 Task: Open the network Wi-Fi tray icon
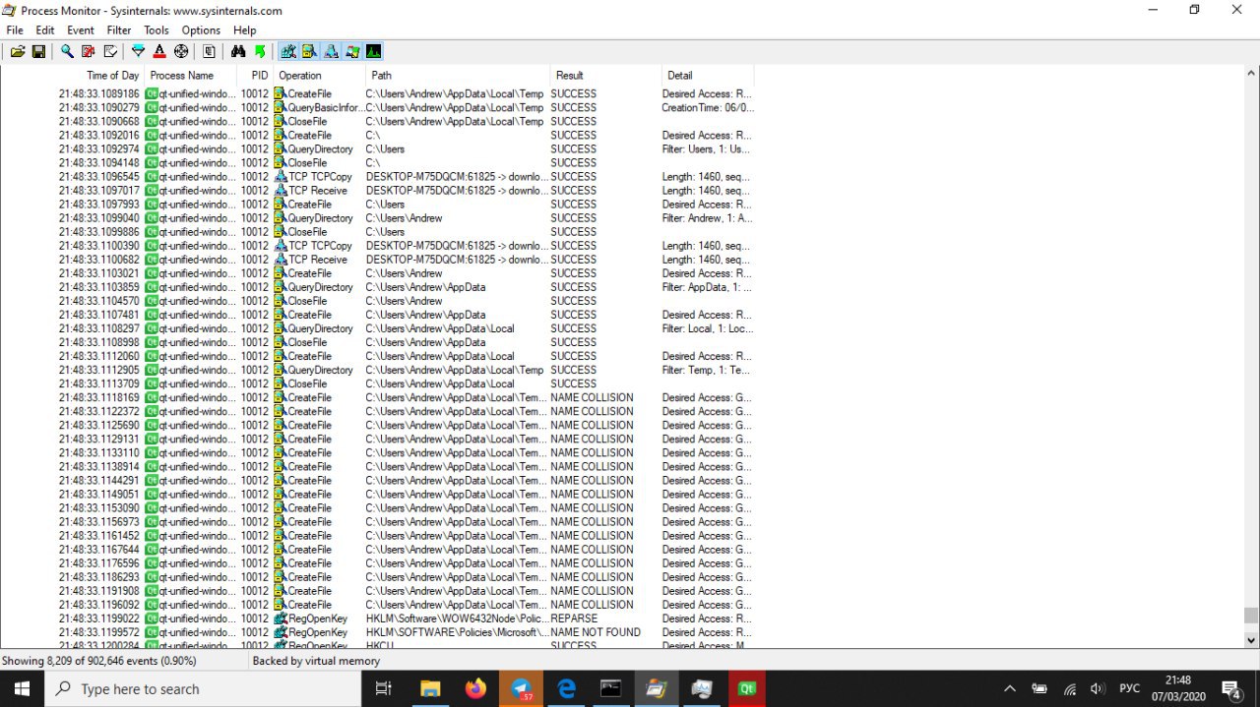[x=1070, y=689]
